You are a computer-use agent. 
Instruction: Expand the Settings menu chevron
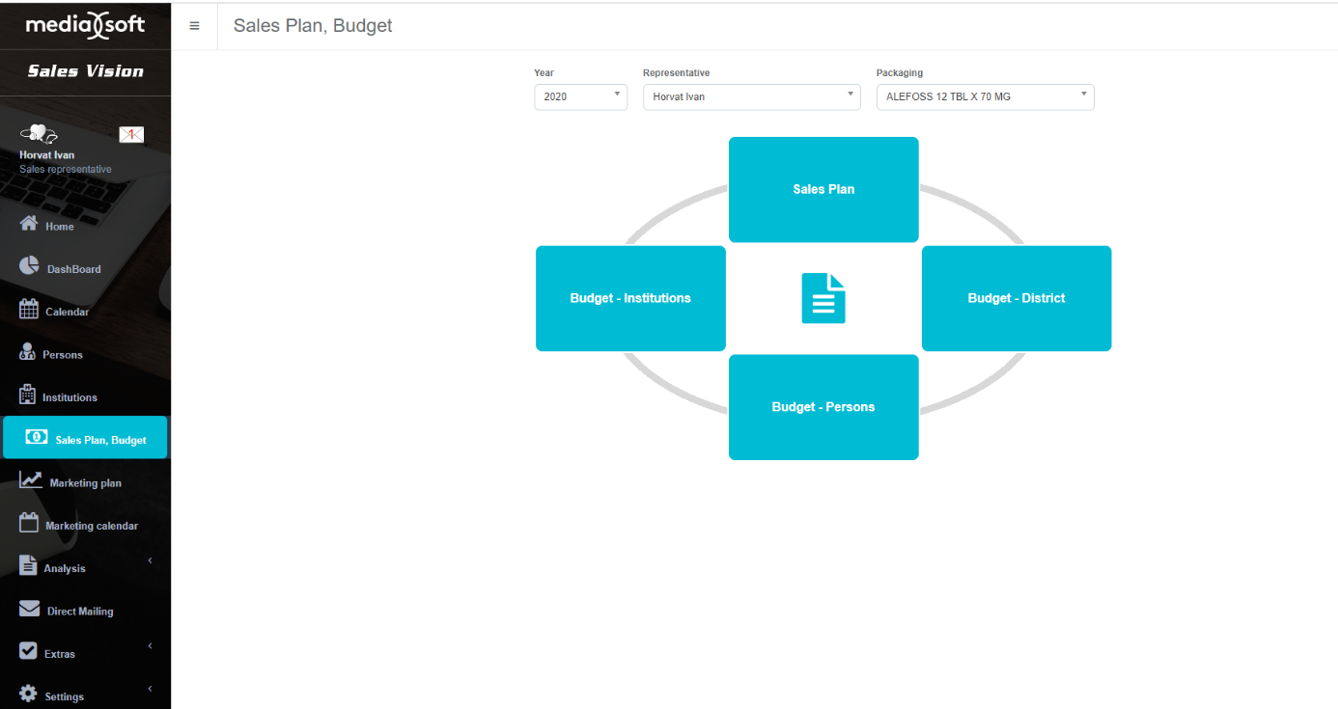click(x=150, y=689)
